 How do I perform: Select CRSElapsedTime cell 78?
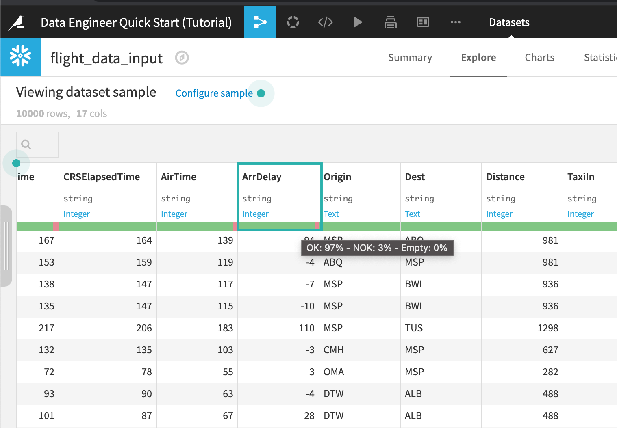pyautogui.click(x=108, y=372)
